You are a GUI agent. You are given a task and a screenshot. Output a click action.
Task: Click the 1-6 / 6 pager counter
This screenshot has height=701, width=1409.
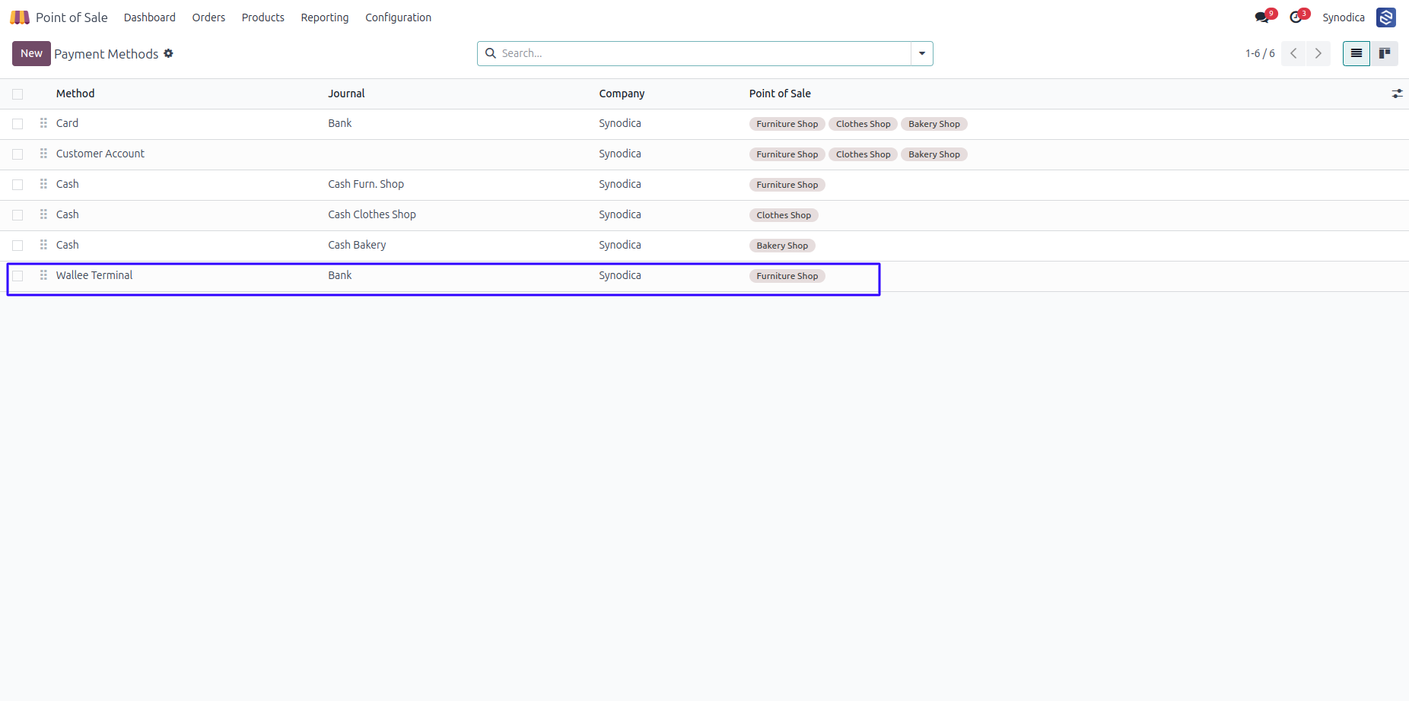[1260, 53]
